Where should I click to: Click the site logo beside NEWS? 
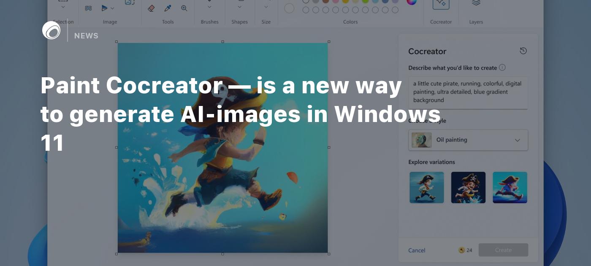click(x=52, y=30)
